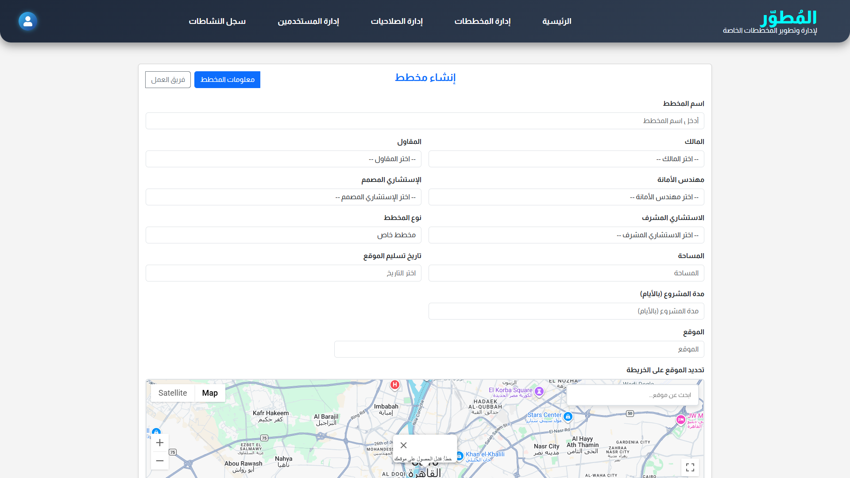Toggle fullscreen map view

690,467
